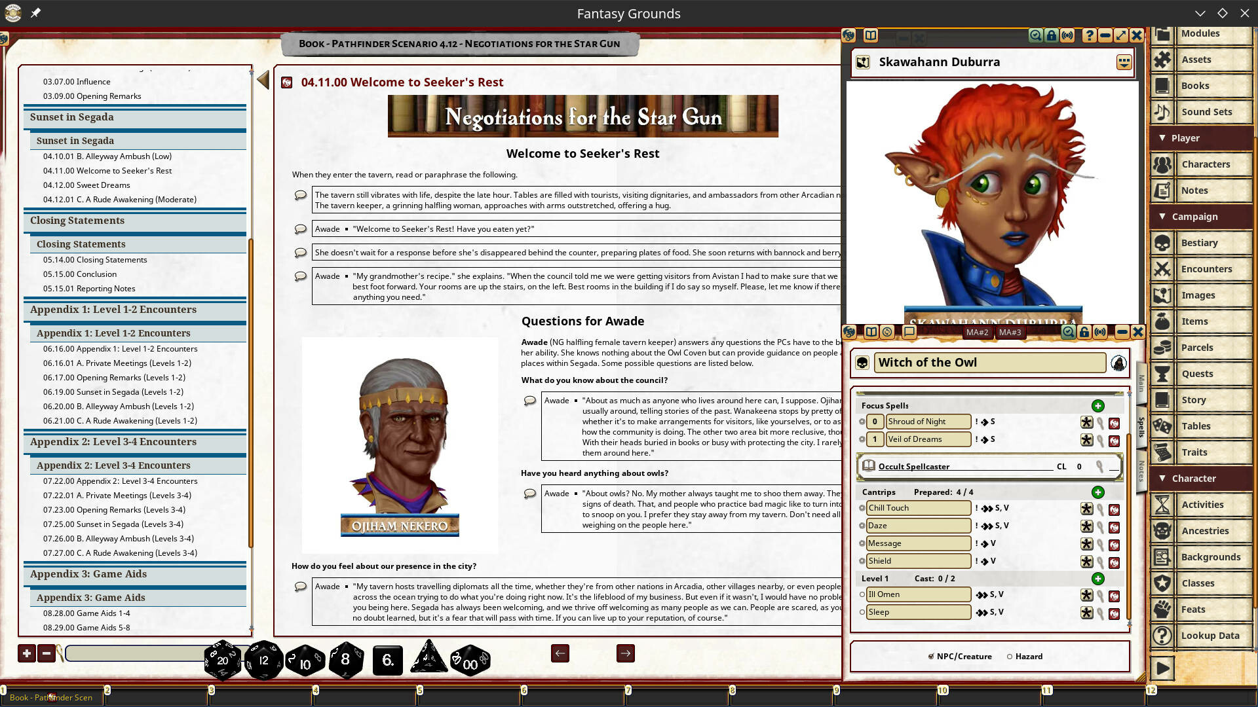
Task: Select the Bestiary icon in the sidebar
Action: pyautogui.click(x=1162, y=242)
